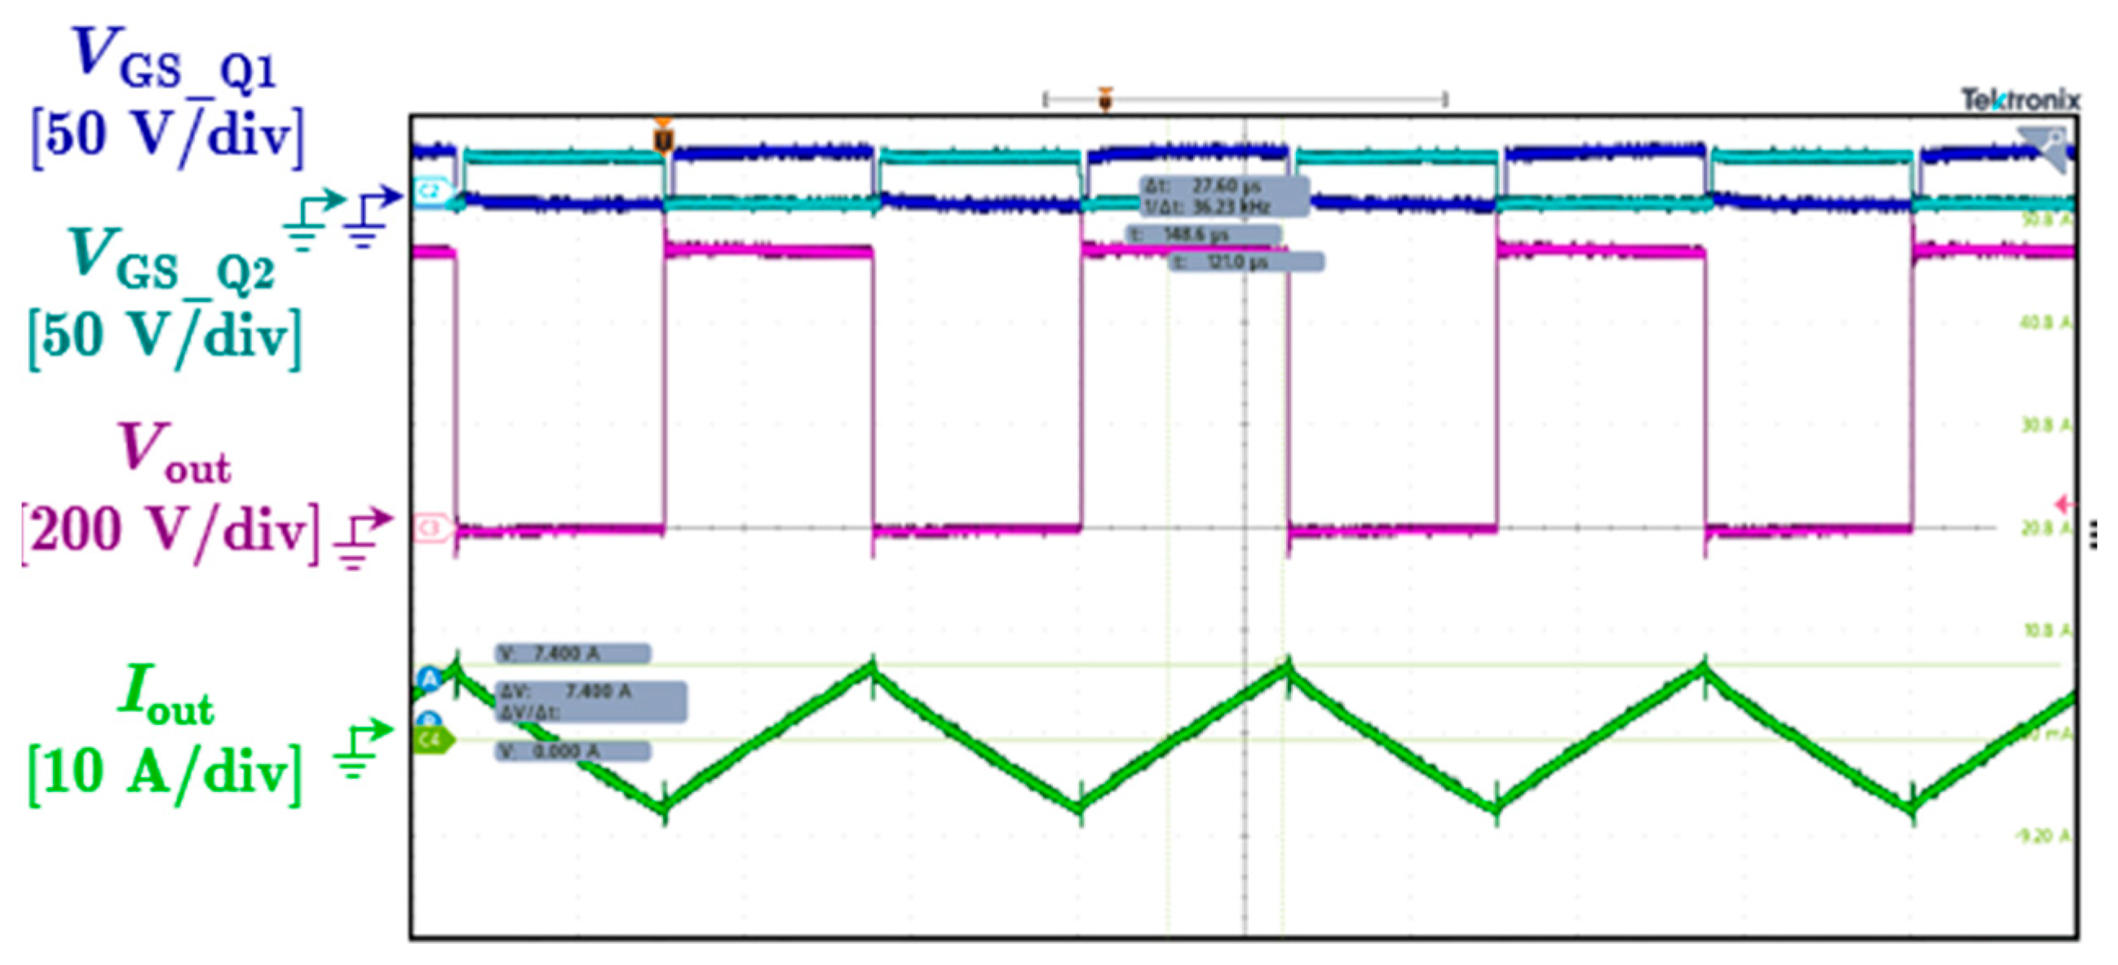Viewport: 2118px width, 965px height.
Task: Click the 121.0 µs time readout
Action: click(x=1245, y=263)
